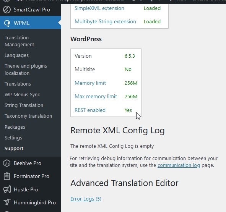This screenshot has height=212, width=226.
Task: Select the Support submenu item
Action: point(14,149)
